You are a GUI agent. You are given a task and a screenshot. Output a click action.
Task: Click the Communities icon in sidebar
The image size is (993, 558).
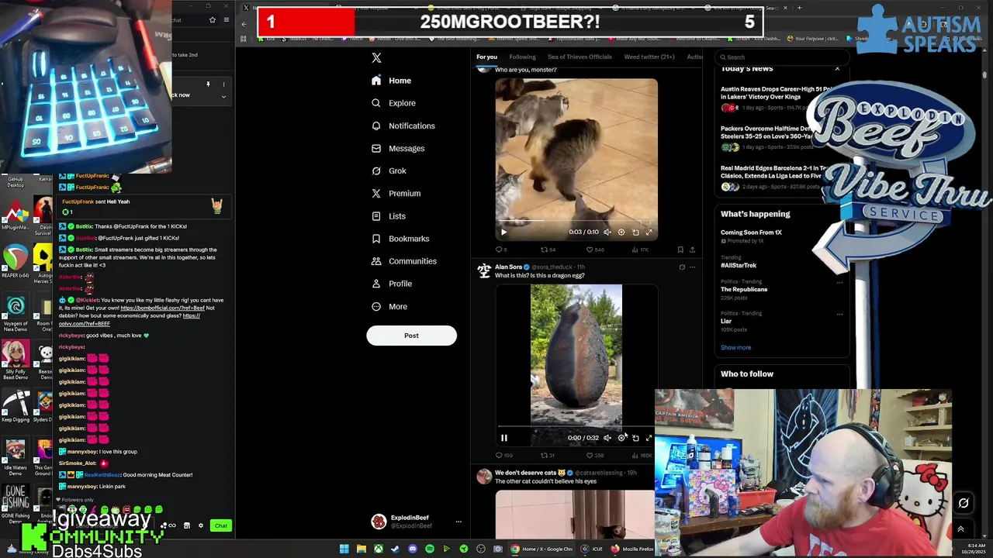[376, 261]
